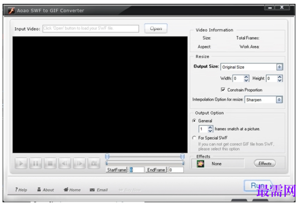
Task: Select the General output option
Action: tap(194, 121)
